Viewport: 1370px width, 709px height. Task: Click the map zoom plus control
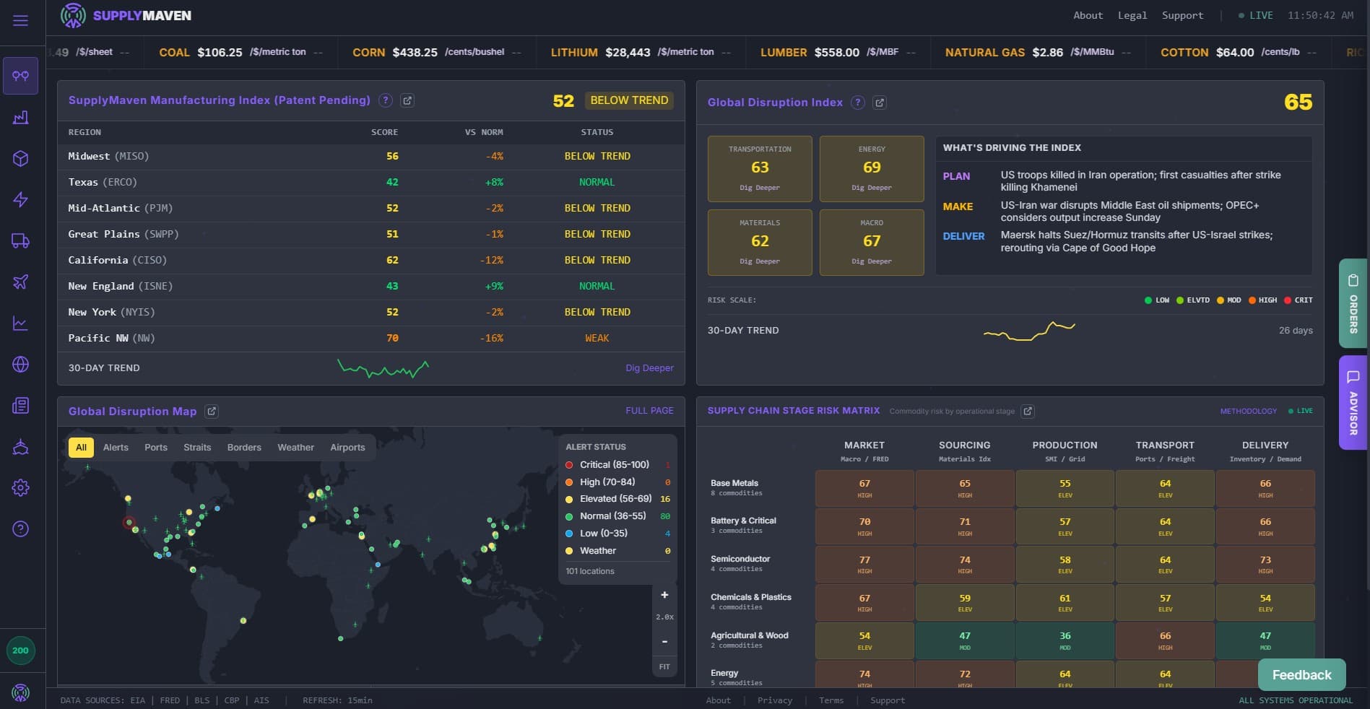pos(664,595)
